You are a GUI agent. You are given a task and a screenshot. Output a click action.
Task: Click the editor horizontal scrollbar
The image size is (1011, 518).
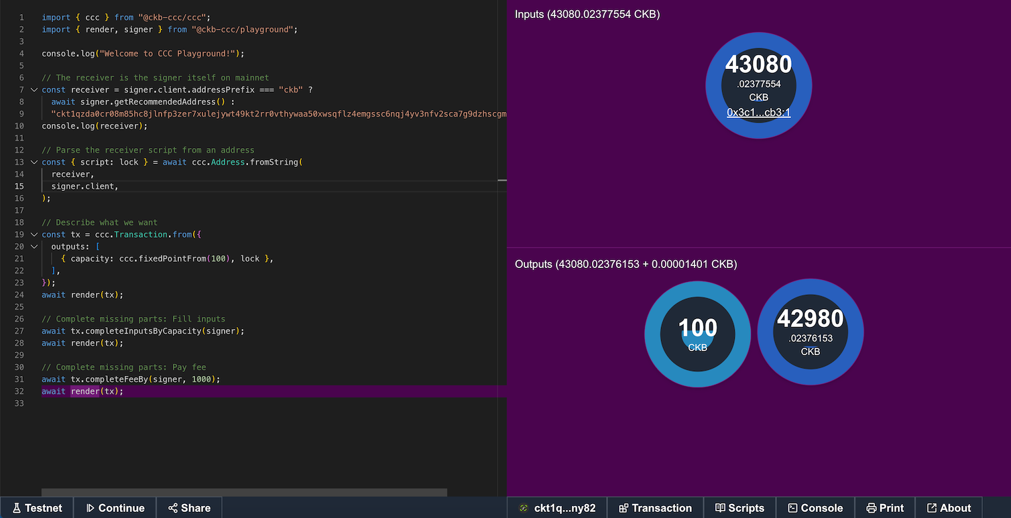[x=244, y=493]
